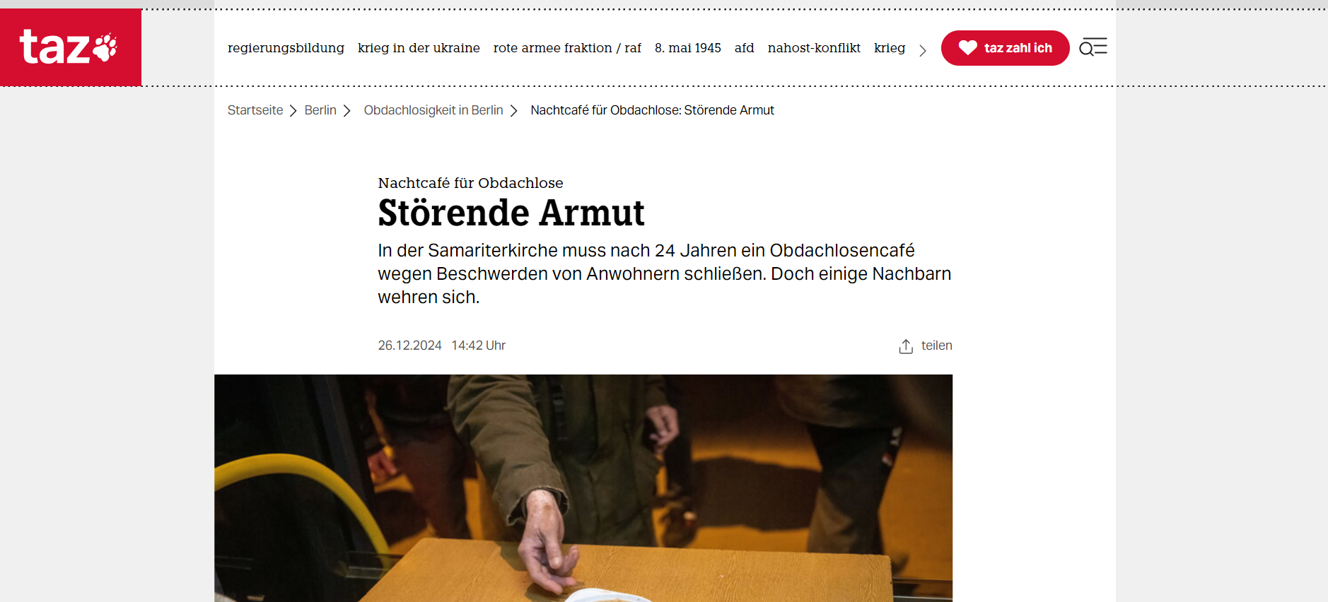Click the Störende Armut headline
Screen dimensions: 1328x602
coord(511,213)
